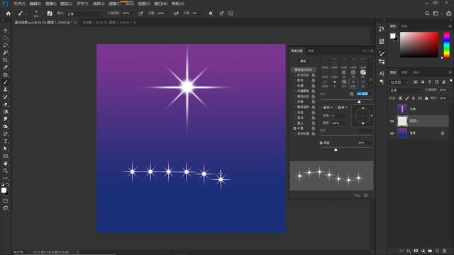This screenshot has width=454, height=255.
Task: Open smoothing options gear icon
Action: pyautogui.click(x=211, y=13)
